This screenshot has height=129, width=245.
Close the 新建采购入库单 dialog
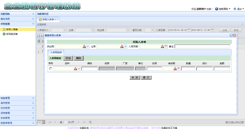pos(235,35)
